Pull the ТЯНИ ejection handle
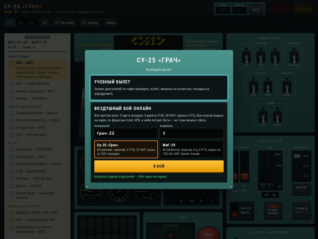Viewport: 318px width, 239px height. (x=148, y=41)
